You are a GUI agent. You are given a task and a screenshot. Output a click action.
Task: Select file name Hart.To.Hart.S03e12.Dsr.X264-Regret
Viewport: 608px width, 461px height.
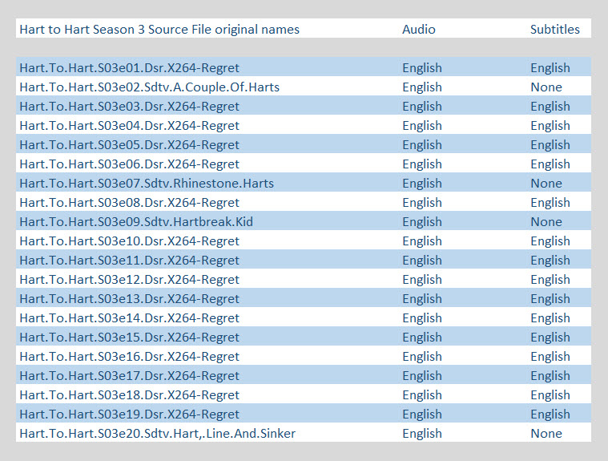[130, 279]
